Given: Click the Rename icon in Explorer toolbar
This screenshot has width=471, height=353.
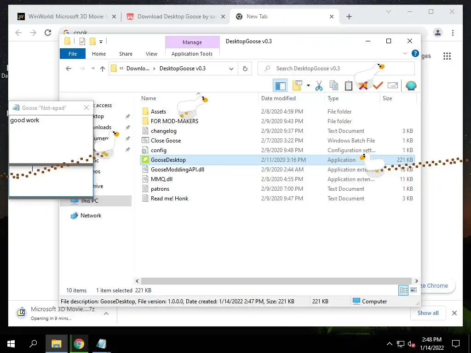Looking at the screenshot, I should click(x=393, y=86).
